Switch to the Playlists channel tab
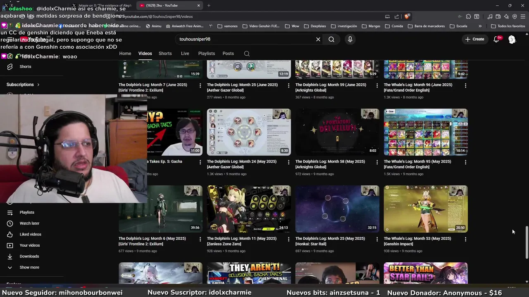529x297 pixels. pyautogui.click(x=207, y=54)
